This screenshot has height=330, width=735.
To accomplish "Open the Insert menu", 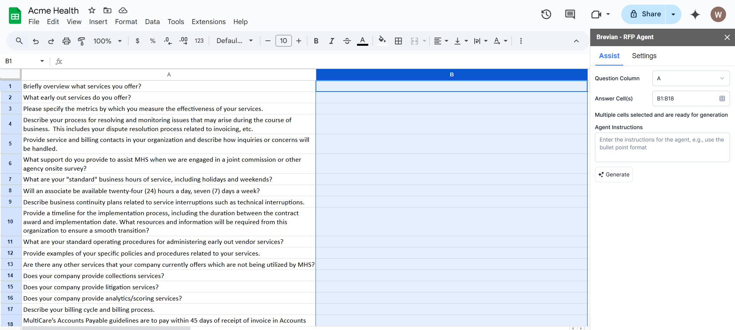I will (98, 22).
